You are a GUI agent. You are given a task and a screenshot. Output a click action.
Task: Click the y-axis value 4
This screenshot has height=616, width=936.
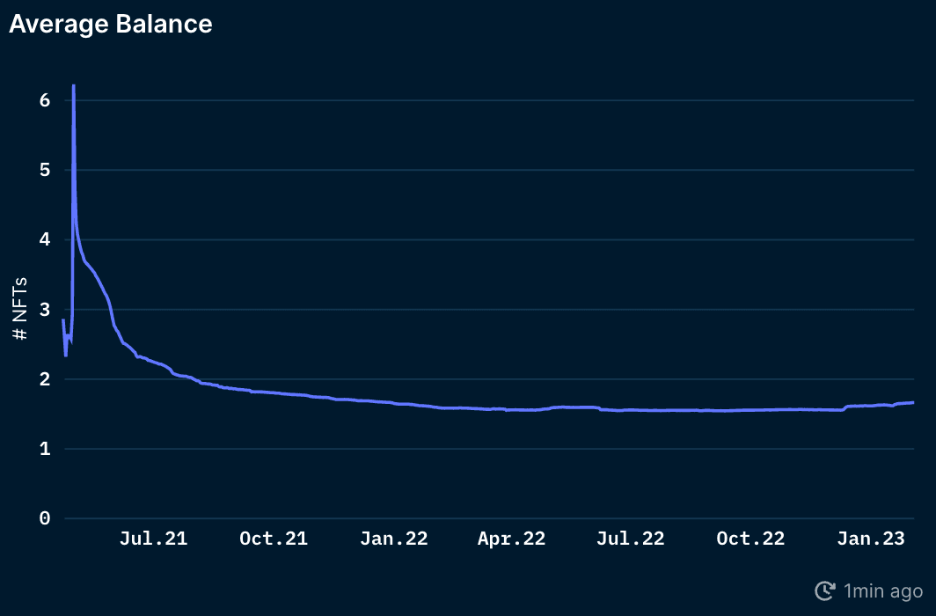pyautogui.click(x=45, y=240)
